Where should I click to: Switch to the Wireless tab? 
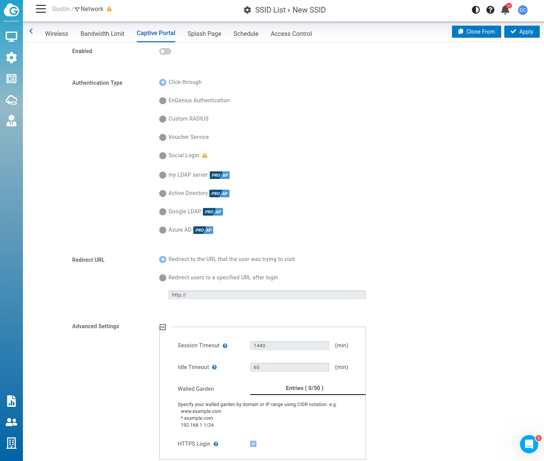point(57,34)
